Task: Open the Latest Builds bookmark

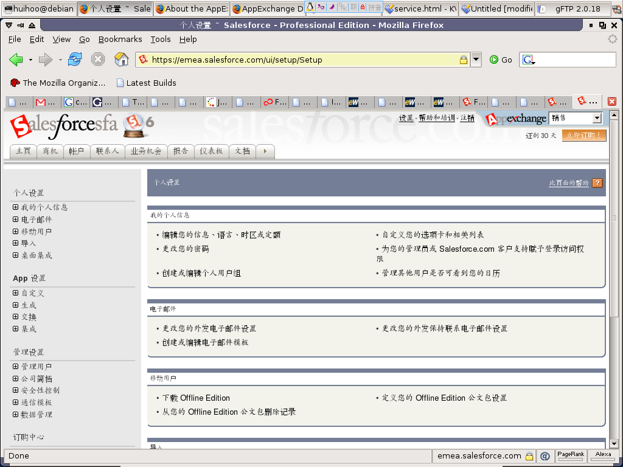Action: [x=146, y=83]
